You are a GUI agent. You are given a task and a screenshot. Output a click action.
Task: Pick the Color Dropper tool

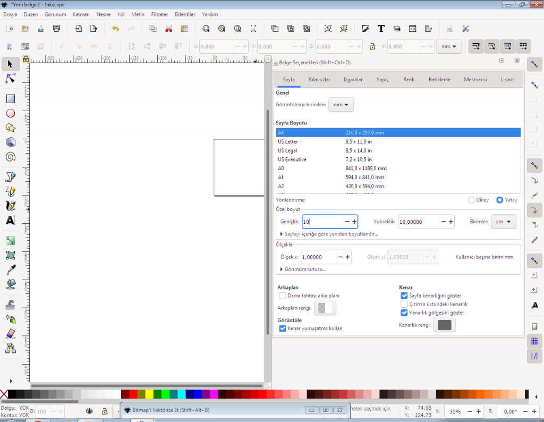pyautogui.click(x=11, y=269)
